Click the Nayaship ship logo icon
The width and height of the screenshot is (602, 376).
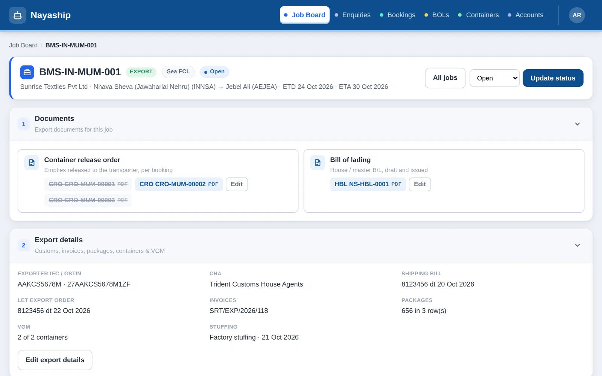pos(18,15)
